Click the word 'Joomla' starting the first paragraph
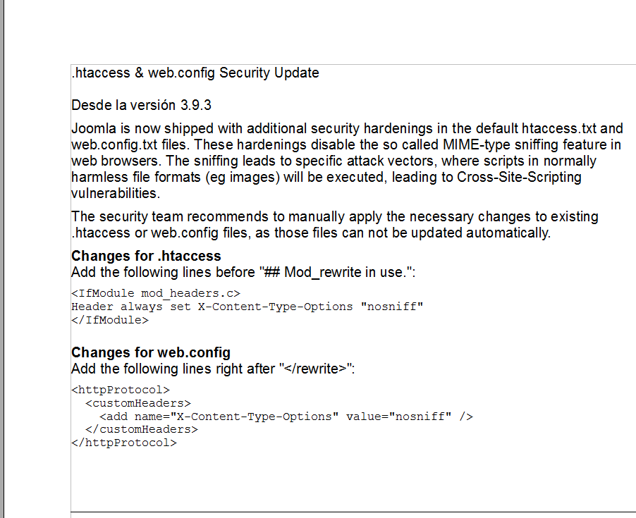Viewport: 636px width, 518px height. (94, 128)
